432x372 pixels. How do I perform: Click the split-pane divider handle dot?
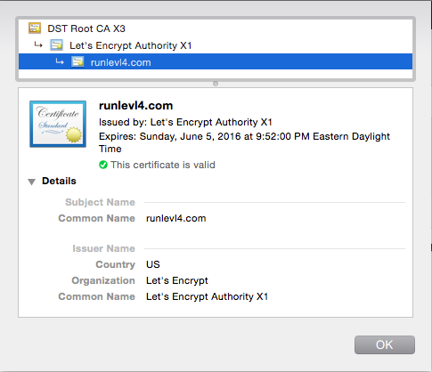(216, 84)
